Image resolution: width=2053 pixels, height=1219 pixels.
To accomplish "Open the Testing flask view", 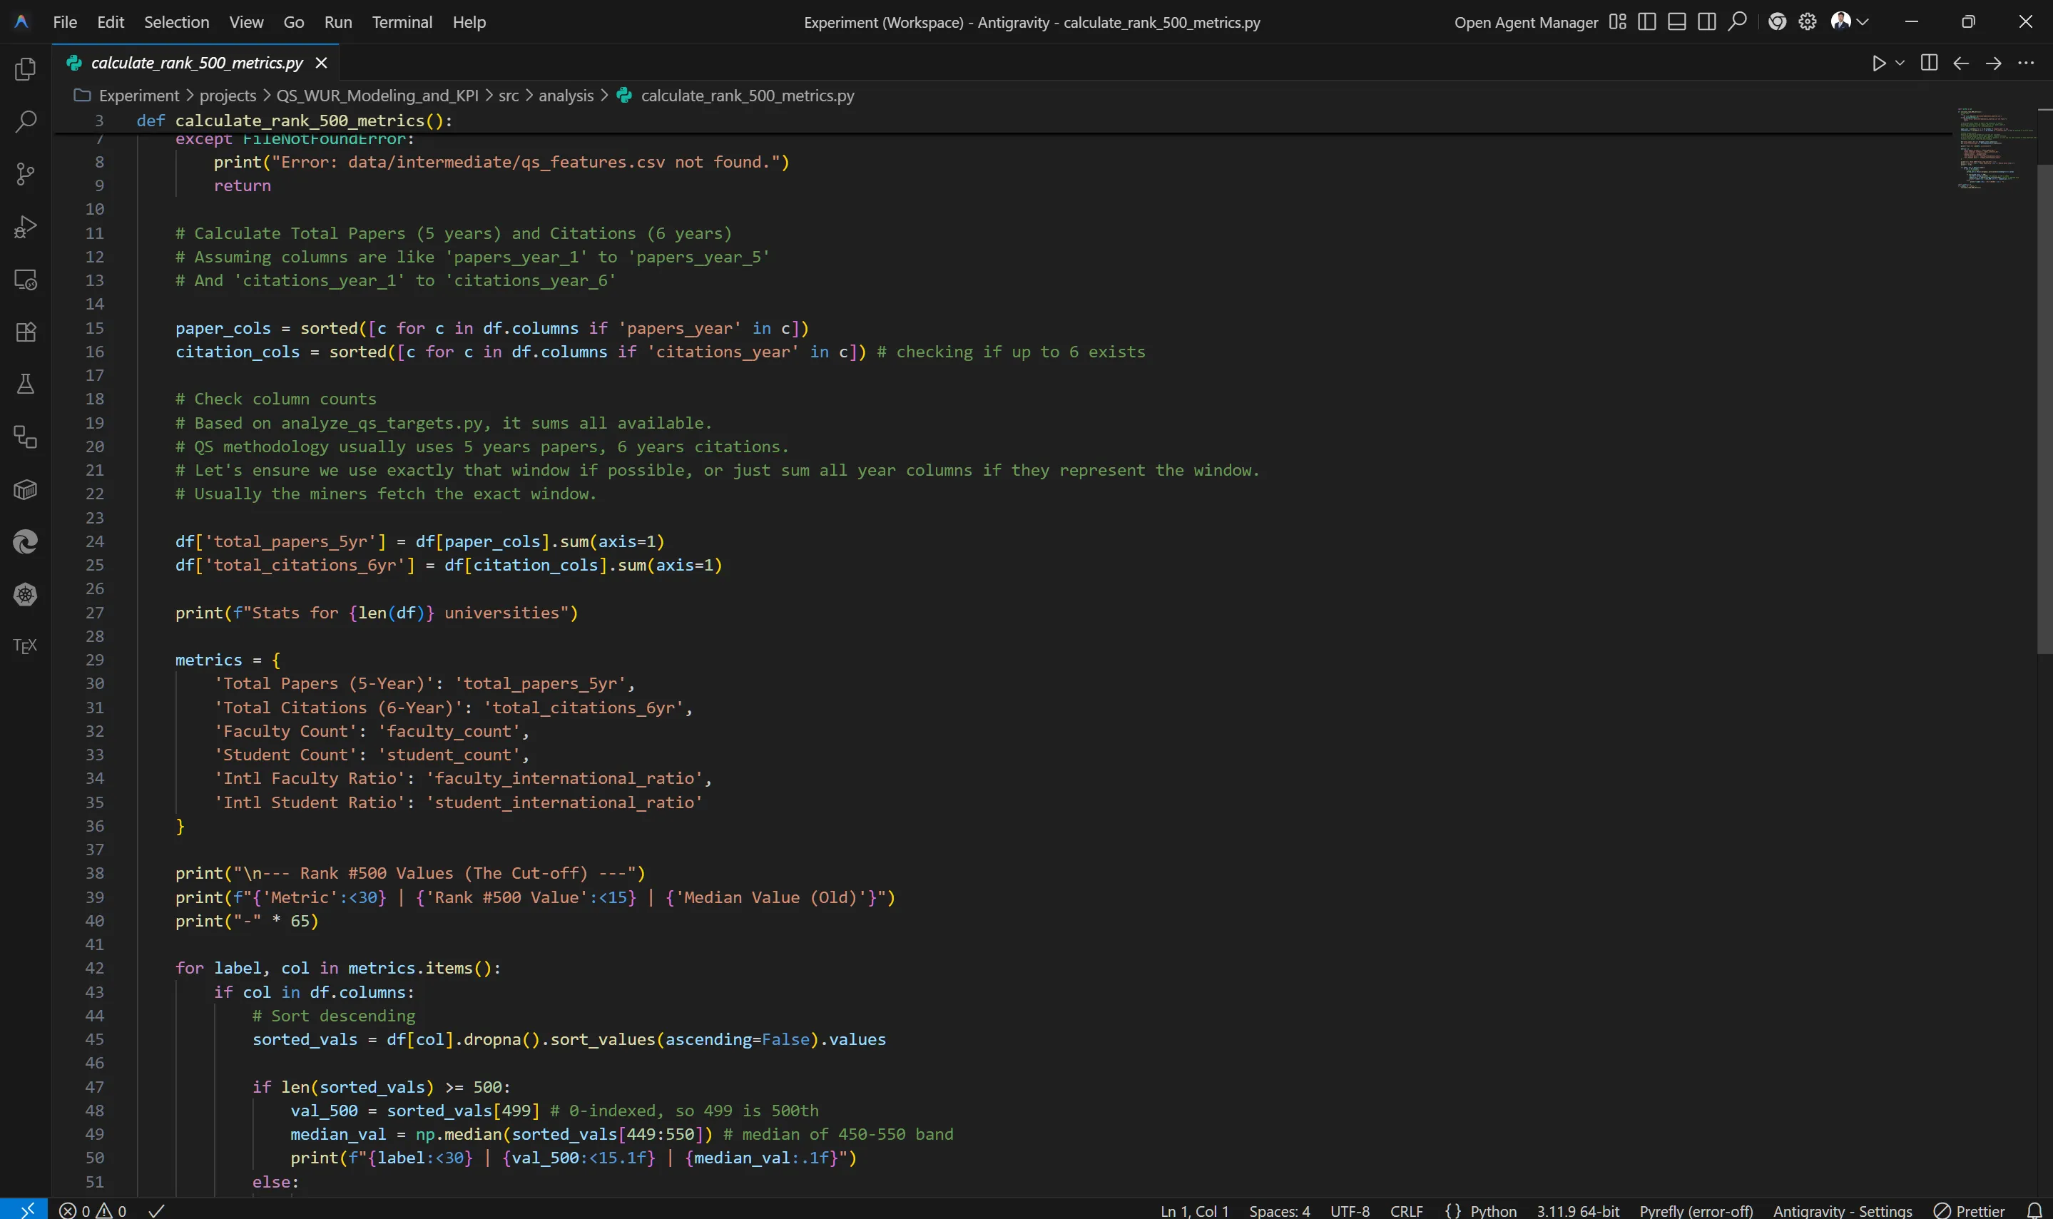I will [x=26, y=384].
